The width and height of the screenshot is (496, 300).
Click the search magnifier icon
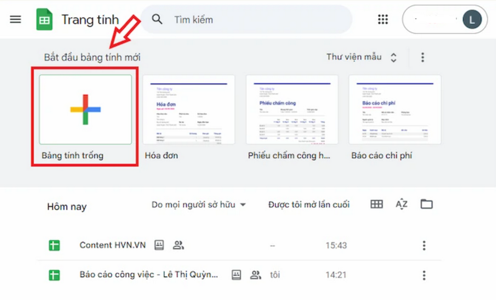click(157, 20)
